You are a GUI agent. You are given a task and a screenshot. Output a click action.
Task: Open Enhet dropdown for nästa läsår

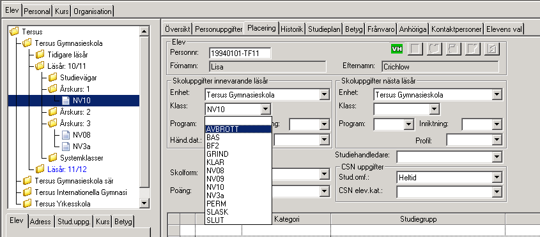[x=497, y=95]
